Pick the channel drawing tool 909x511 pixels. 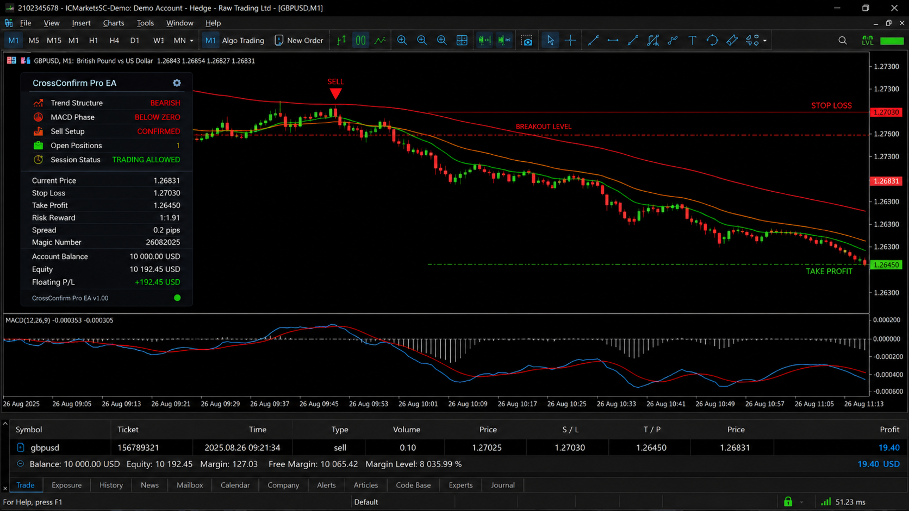click(653, 40)
